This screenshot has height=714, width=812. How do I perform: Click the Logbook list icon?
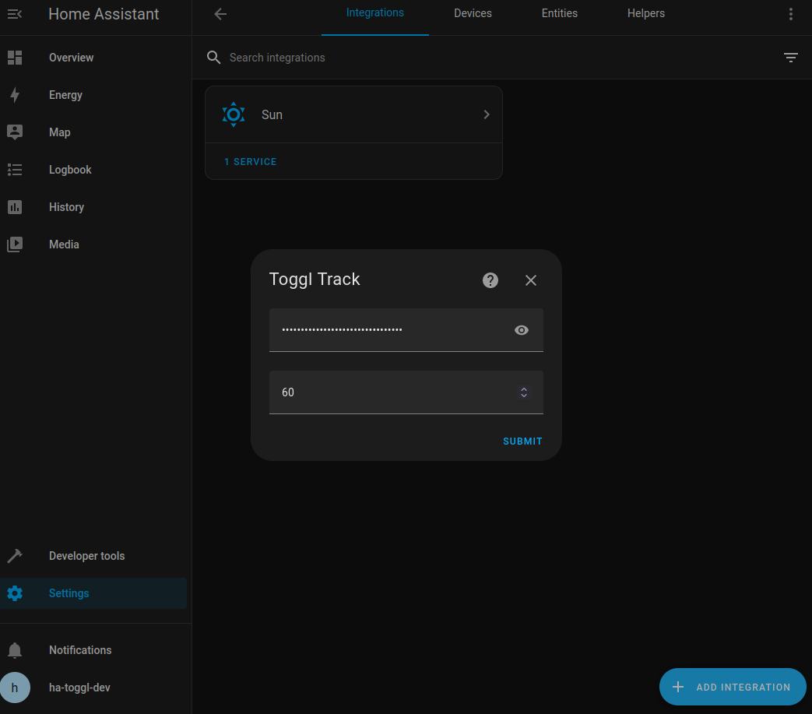[x=15, y=169]
